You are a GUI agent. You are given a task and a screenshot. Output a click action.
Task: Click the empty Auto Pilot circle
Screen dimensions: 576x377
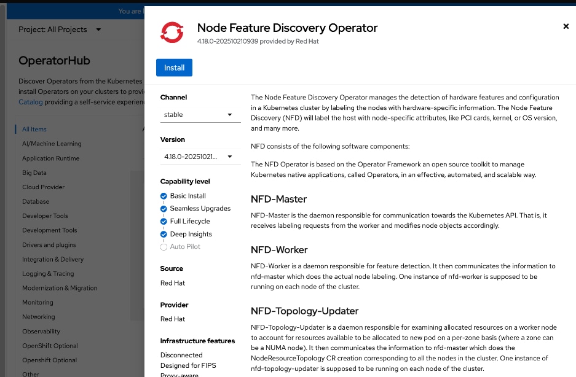164,247
